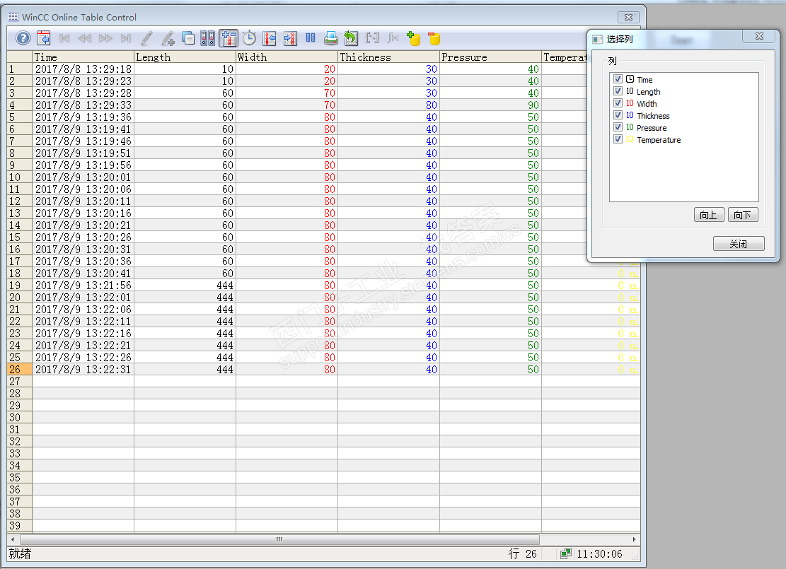Select row number 19 header
This screenshot has height=569, width=786.
(20, 285)
